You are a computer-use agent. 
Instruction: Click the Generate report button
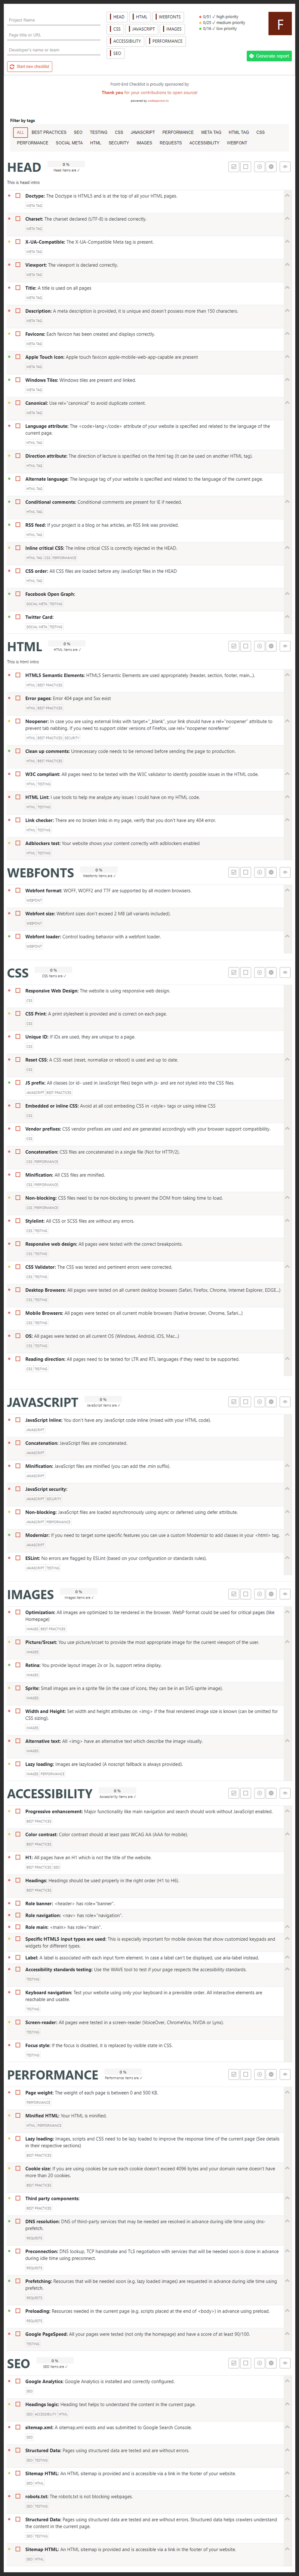click(269, 56)
